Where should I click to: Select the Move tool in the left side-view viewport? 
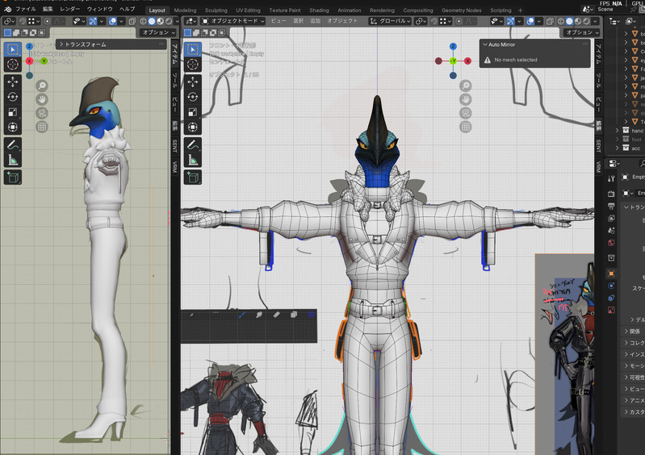13,81
